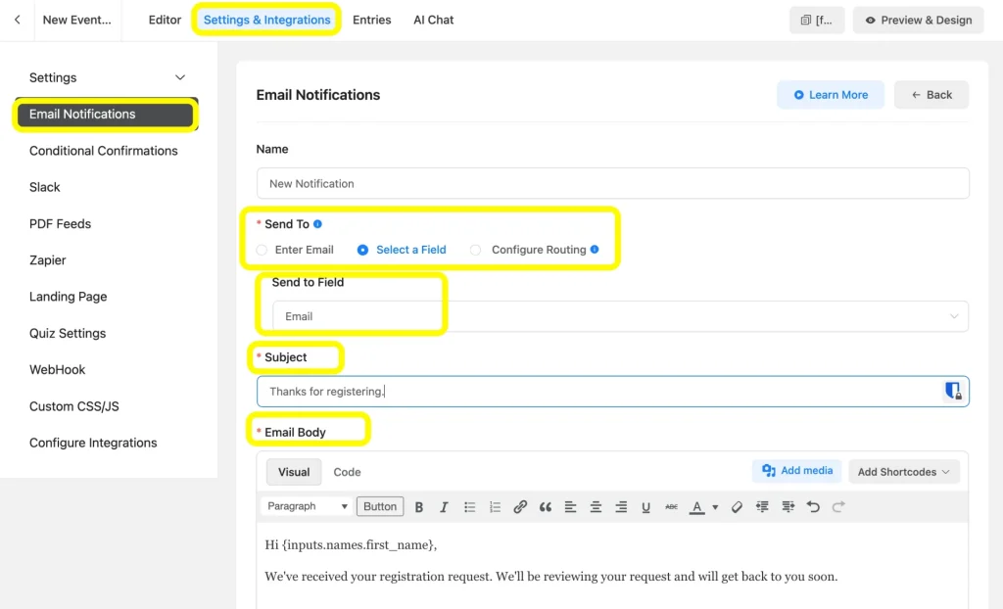Select the Enter Email radio option
This screenshot has height=609, width=1003.
262,250
